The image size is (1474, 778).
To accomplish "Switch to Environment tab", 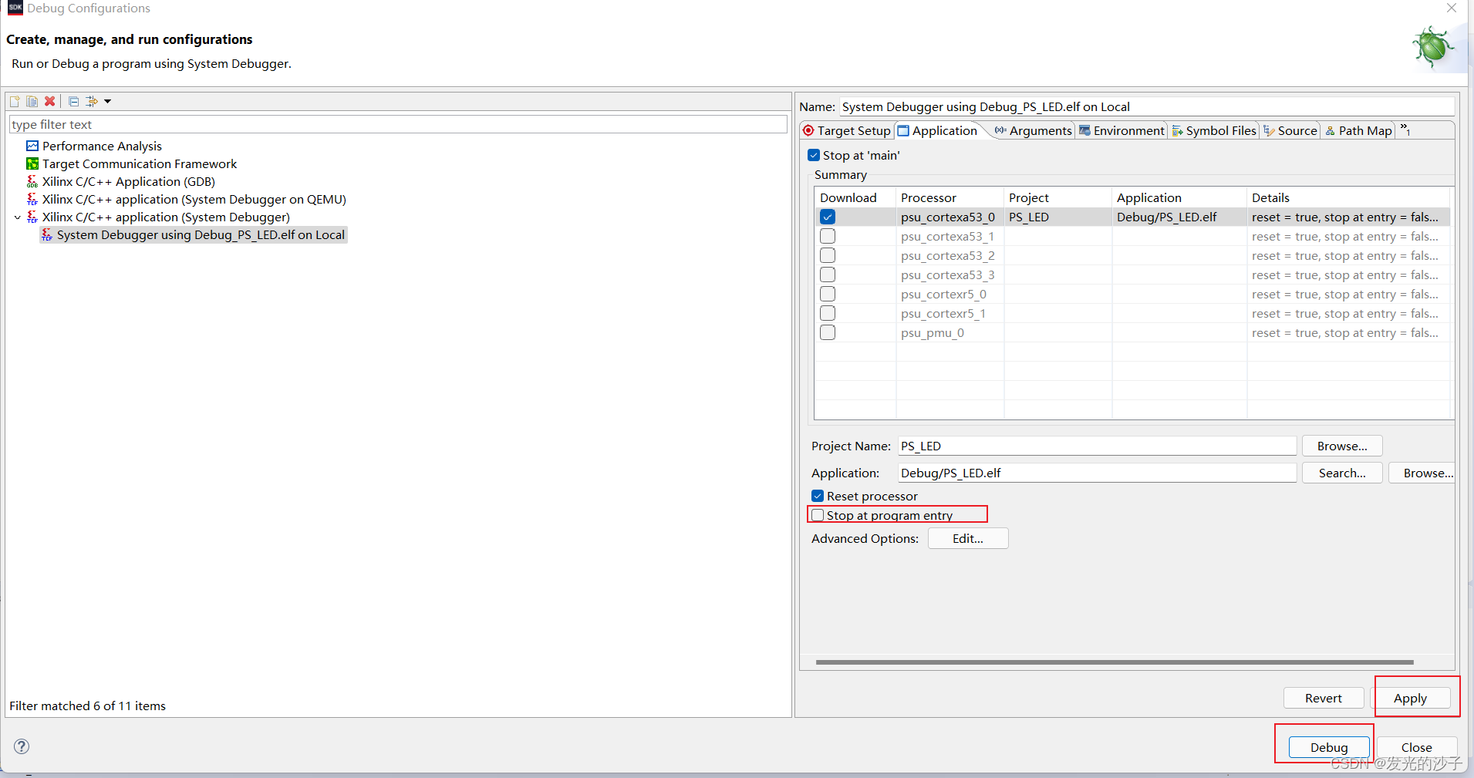I will (x=1122, y=130).
